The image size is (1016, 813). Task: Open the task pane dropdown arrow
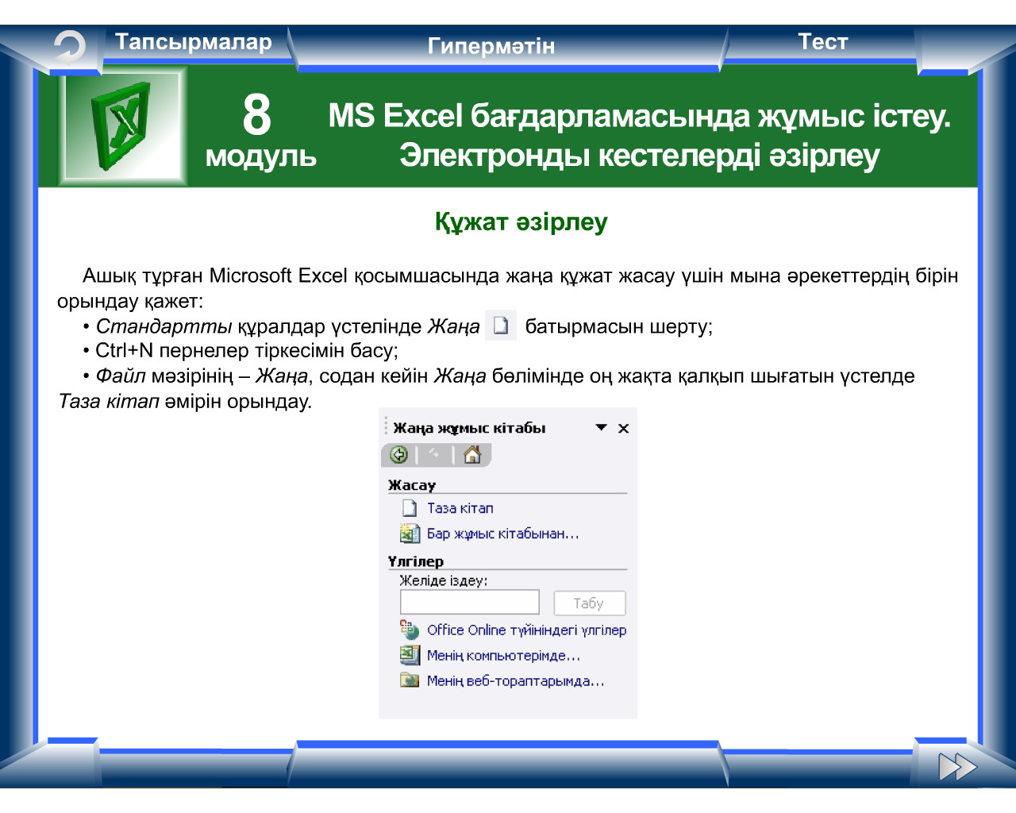(x=602, y=428)
